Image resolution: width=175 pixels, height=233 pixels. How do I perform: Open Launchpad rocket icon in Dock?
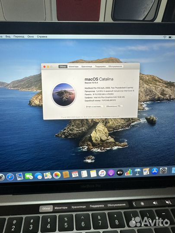click(2, 177)
